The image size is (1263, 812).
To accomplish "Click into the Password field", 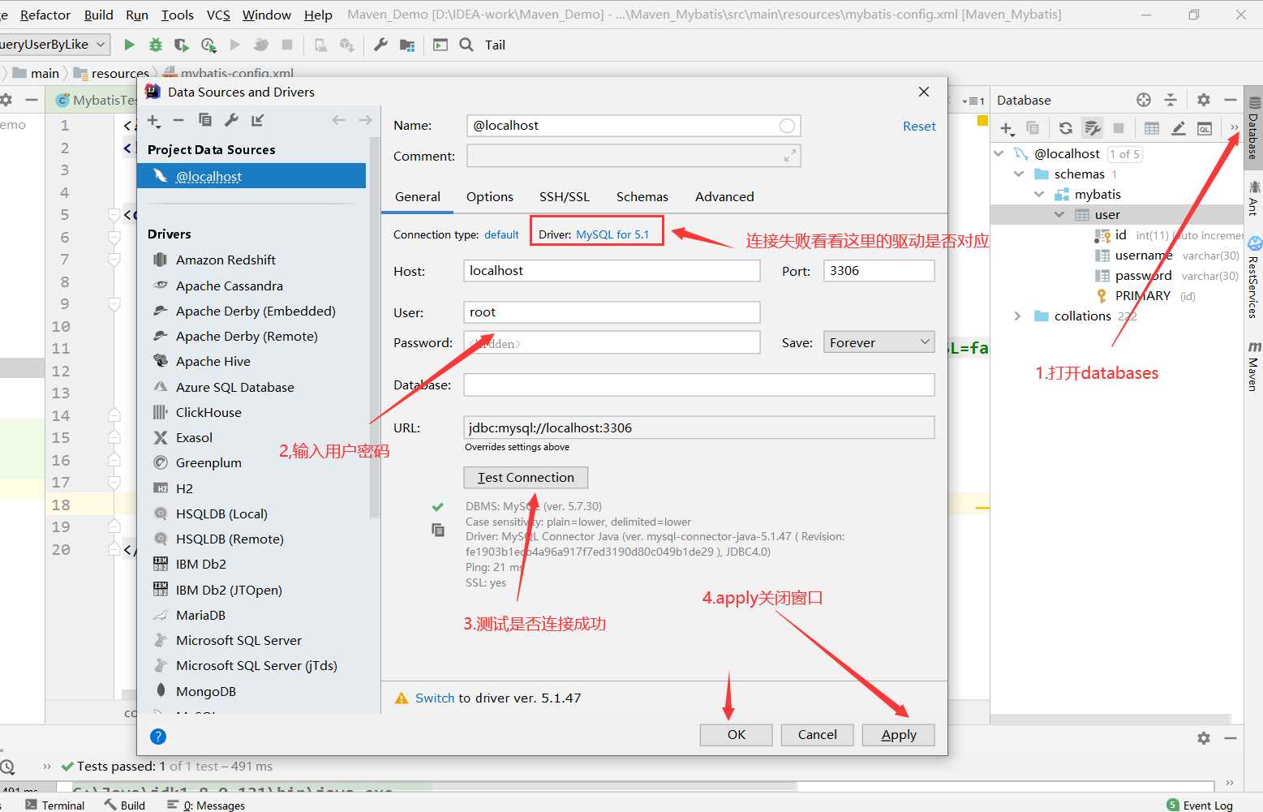I will coord(612,342).
